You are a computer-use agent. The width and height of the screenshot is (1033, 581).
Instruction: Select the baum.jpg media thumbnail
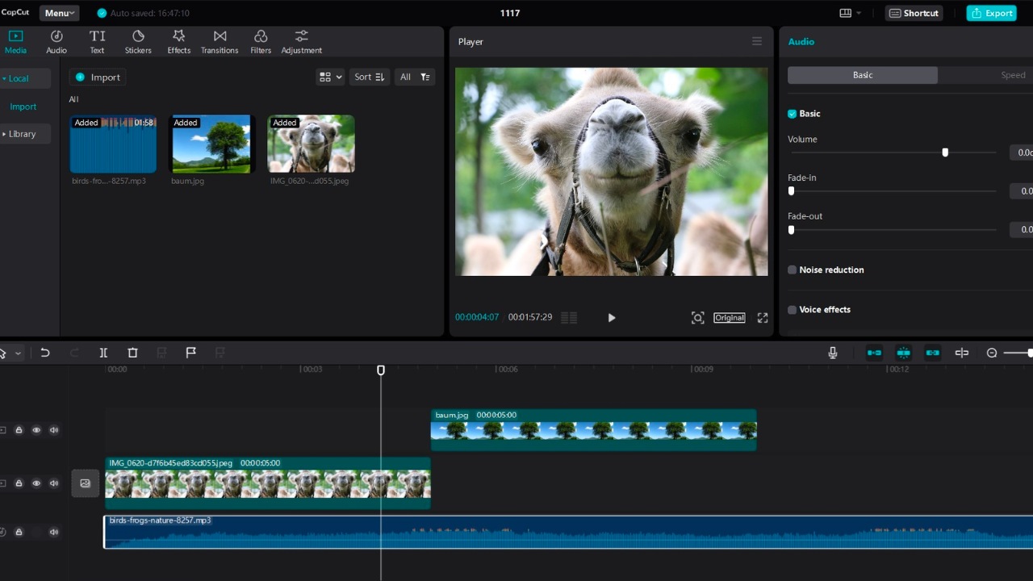tap(212, 144)
